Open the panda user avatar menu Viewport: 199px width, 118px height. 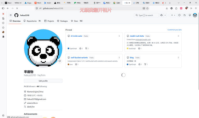pos(195,15)
